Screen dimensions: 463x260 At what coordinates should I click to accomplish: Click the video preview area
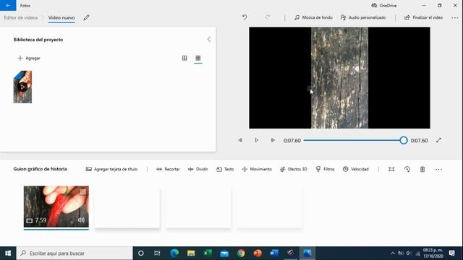(339, 78)
